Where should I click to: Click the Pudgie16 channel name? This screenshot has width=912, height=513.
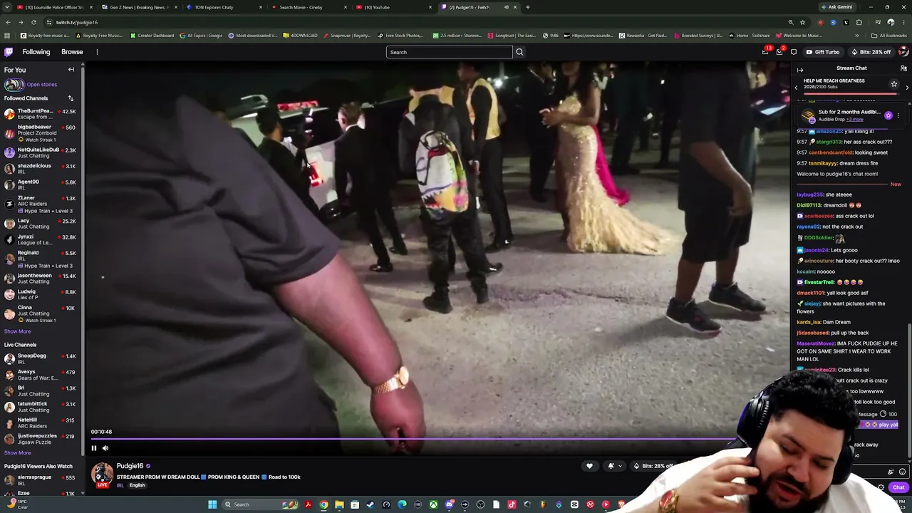[130, 466]
